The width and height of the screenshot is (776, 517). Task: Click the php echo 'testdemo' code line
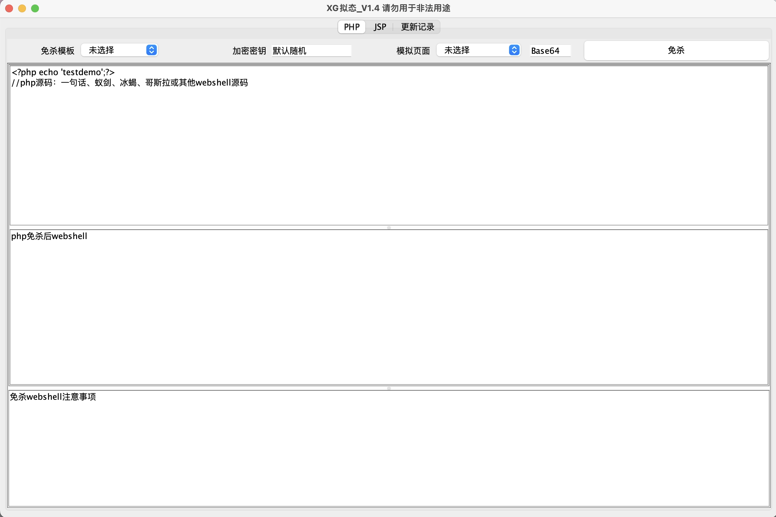pyautogui.click(x=63, y=72)
